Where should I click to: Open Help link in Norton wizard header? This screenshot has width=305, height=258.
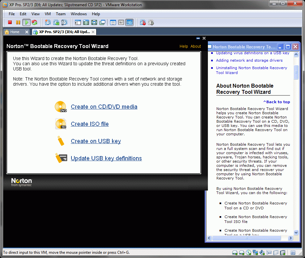click(184, 46)
